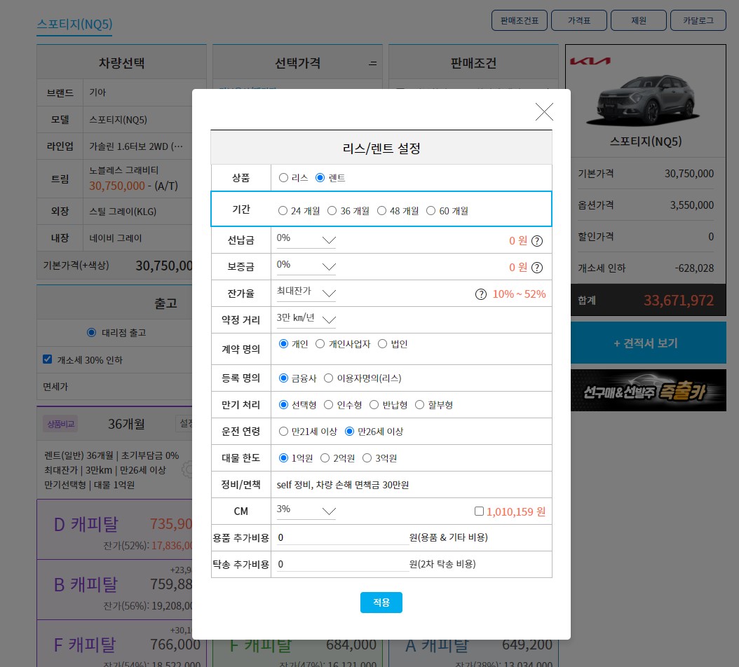Select the B 캐피탈 quote card
The height and width of the screenshot is (667, 739).
point(114,590)
